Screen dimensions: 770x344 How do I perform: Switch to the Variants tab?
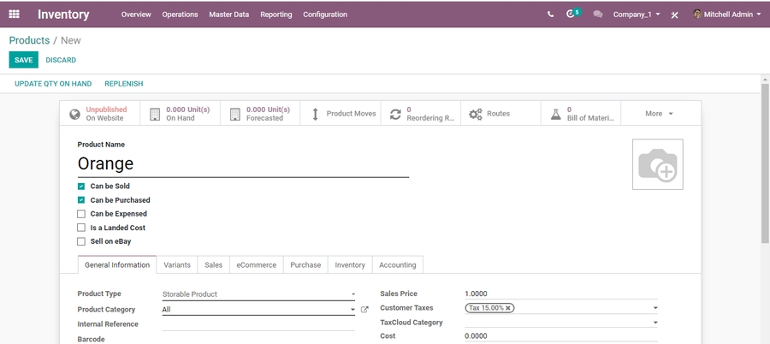177,265
